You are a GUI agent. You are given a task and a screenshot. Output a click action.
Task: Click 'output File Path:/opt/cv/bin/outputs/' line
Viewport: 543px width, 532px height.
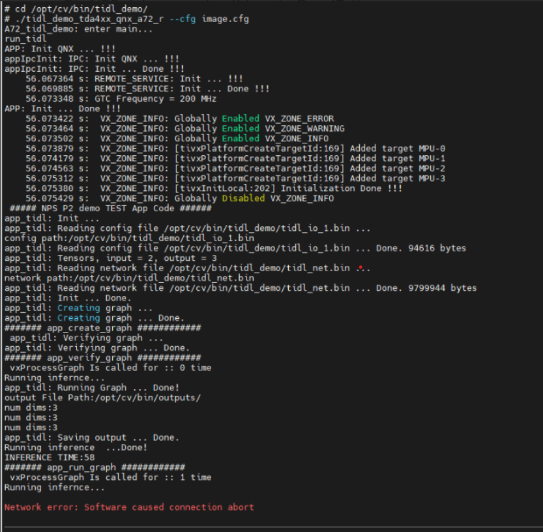tap(102, 398)
